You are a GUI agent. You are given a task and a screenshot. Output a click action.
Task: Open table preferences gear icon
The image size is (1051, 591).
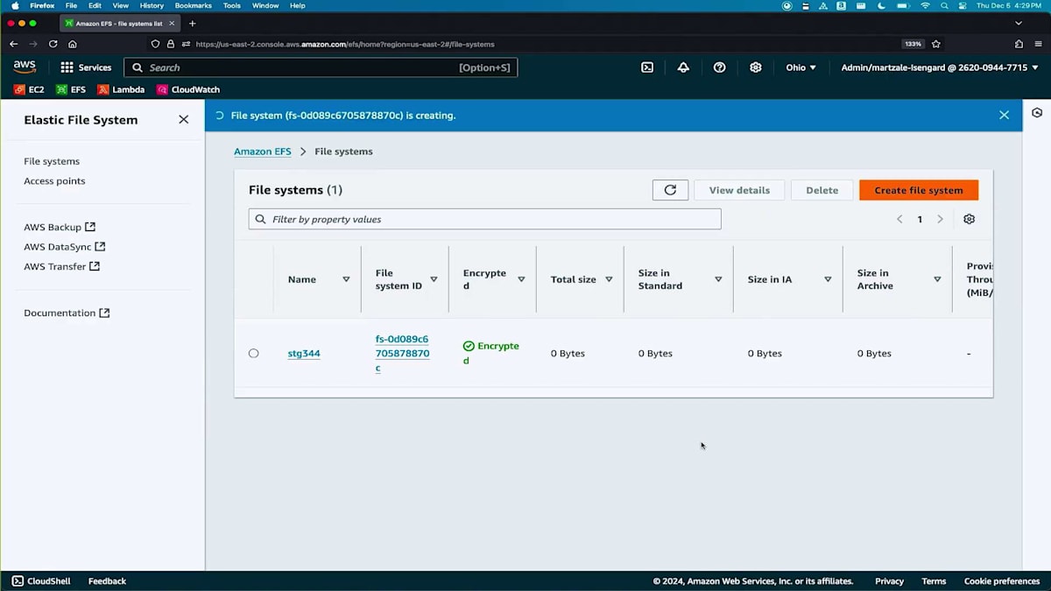click(969, 219)
